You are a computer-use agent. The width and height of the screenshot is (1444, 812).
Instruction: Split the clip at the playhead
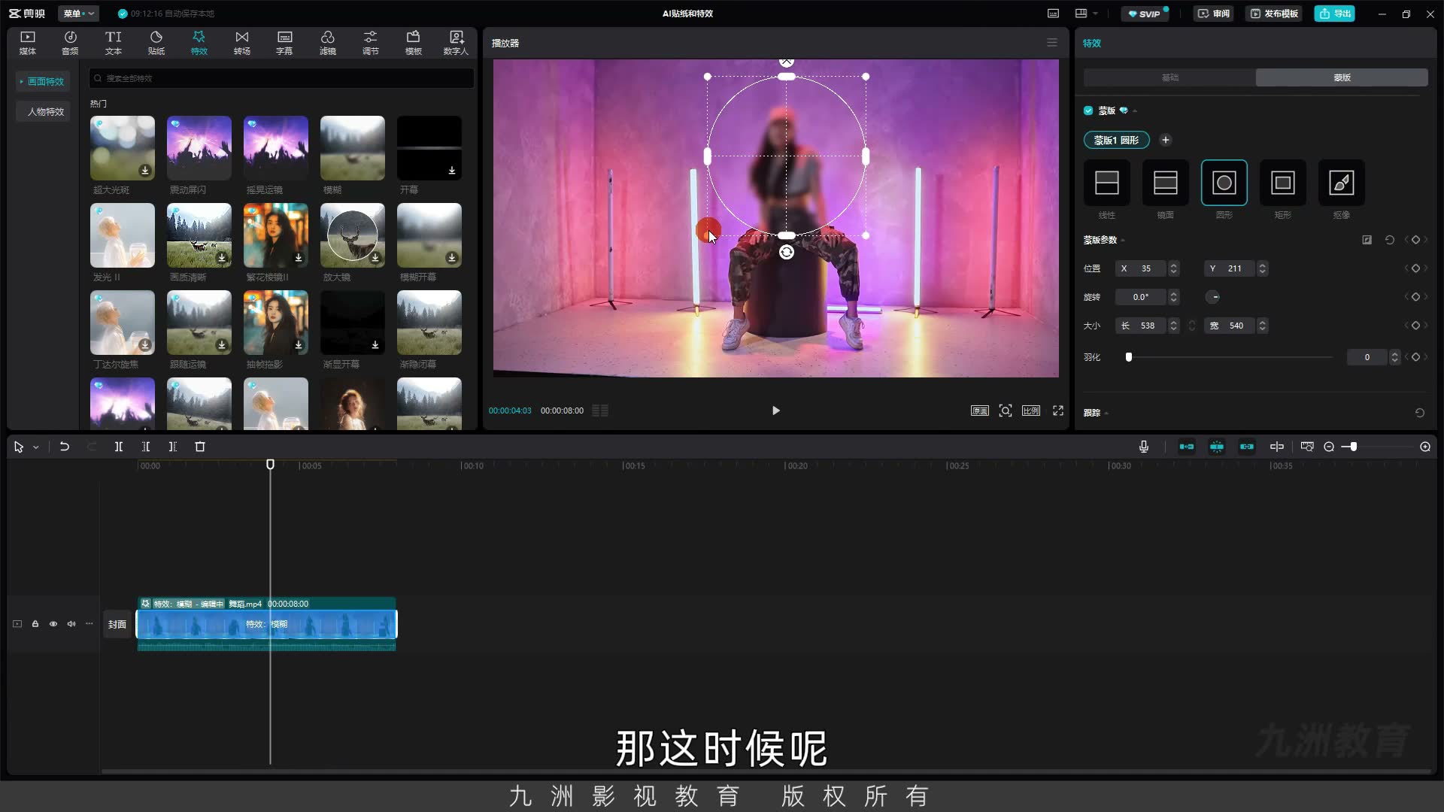click(x=119, y=447)
